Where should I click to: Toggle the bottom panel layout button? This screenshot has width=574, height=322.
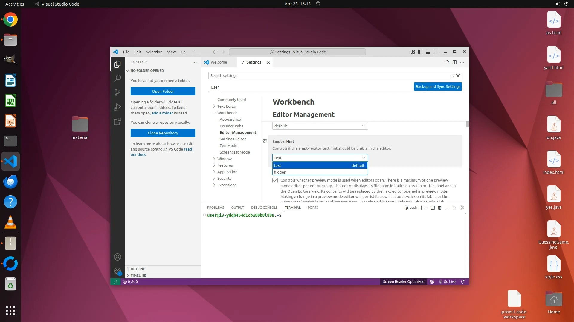(428, 52)
